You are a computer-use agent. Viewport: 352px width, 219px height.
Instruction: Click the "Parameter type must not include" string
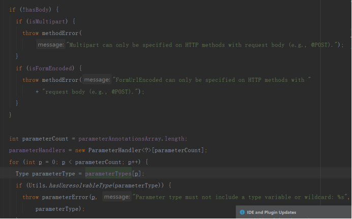click(241, 197)
